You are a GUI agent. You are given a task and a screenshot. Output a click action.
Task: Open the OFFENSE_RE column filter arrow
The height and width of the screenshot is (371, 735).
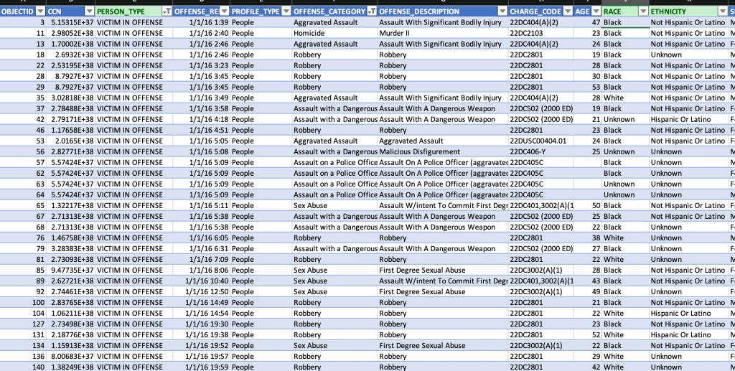click(x=224, y=11)
